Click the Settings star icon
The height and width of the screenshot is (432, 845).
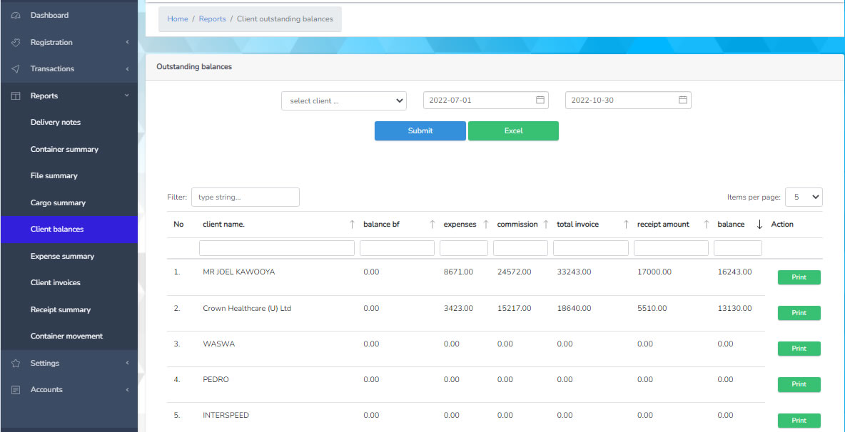click(16, 363)
